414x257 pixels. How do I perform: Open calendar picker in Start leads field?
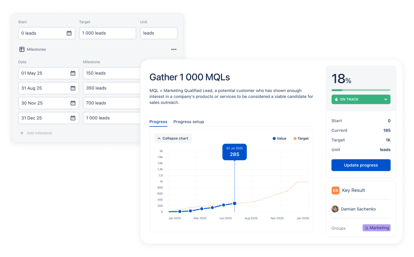(69, 33)
